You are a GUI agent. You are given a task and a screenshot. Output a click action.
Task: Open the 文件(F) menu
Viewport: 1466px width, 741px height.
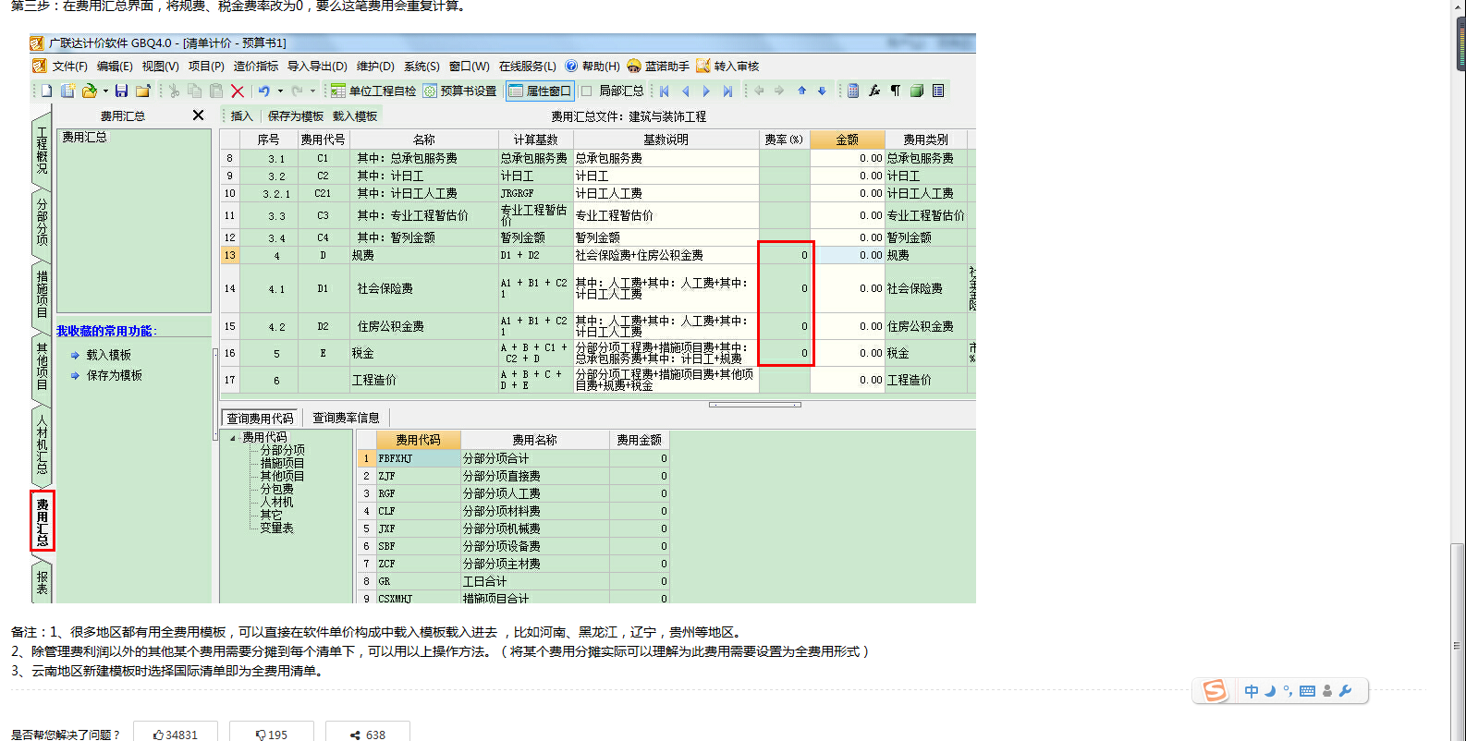click(69, 67)
